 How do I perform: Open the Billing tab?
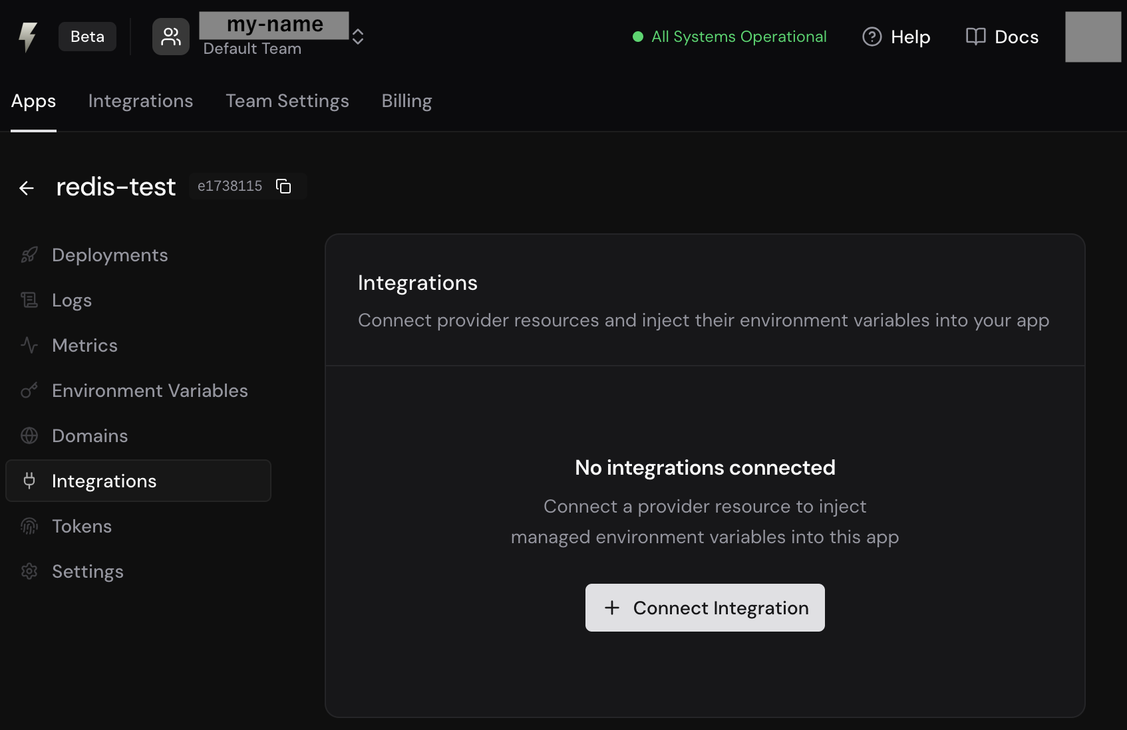(406, 101)
